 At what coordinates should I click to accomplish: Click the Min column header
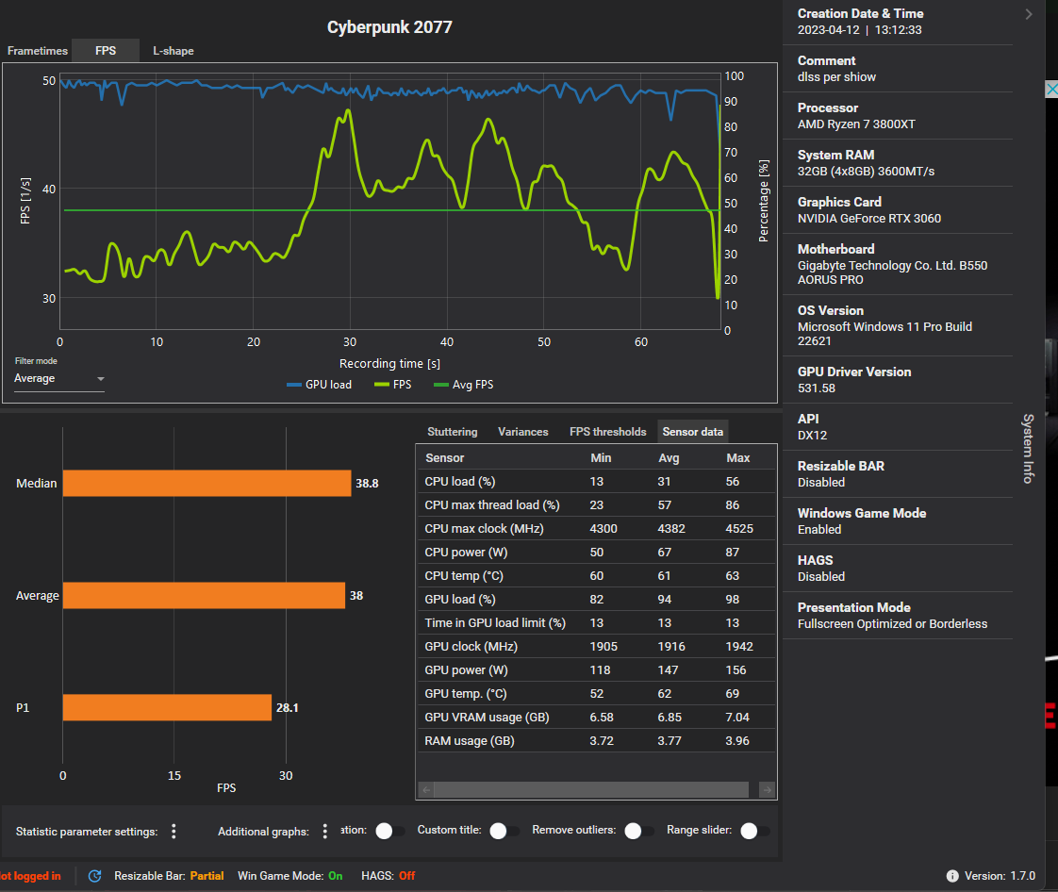pos(601,457)
